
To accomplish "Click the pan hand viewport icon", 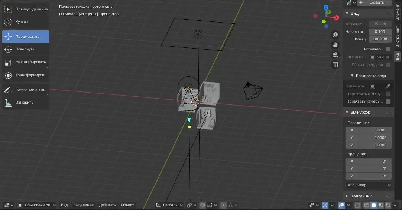I will click(335, 45).
